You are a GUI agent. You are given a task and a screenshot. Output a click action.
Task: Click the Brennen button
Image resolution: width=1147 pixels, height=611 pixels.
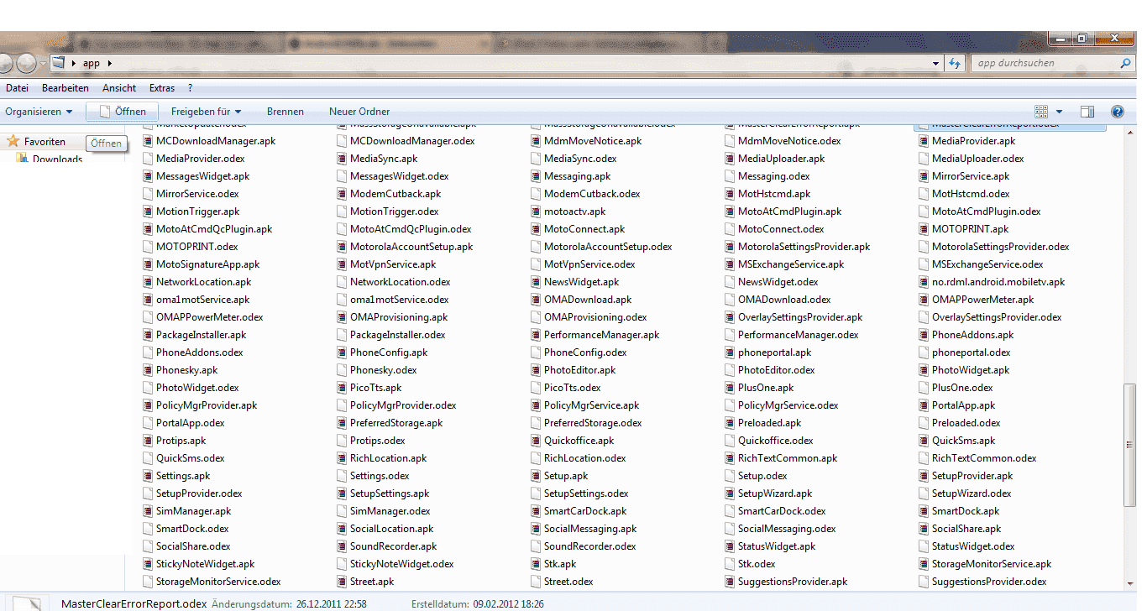pyautogui.click(x=285, y=112)
